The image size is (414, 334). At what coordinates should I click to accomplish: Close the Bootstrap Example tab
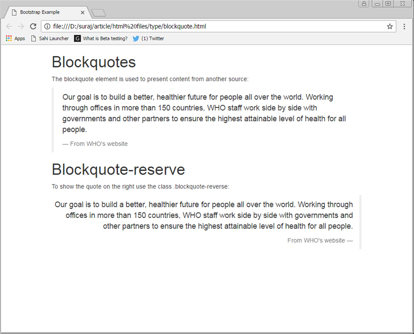pos(82,13)
